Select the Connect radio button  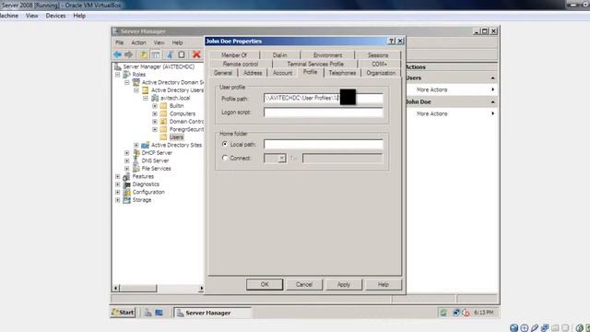pos(225,158)
